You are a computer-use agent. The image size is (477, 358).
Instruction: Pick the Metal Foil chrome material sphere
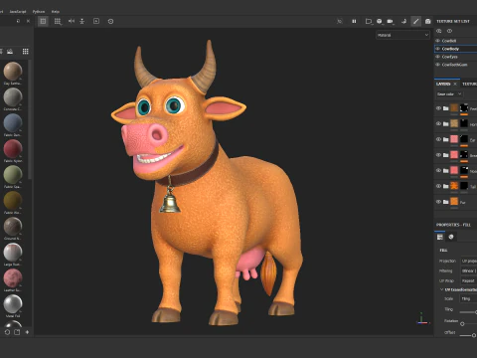[x=13, y=303]
